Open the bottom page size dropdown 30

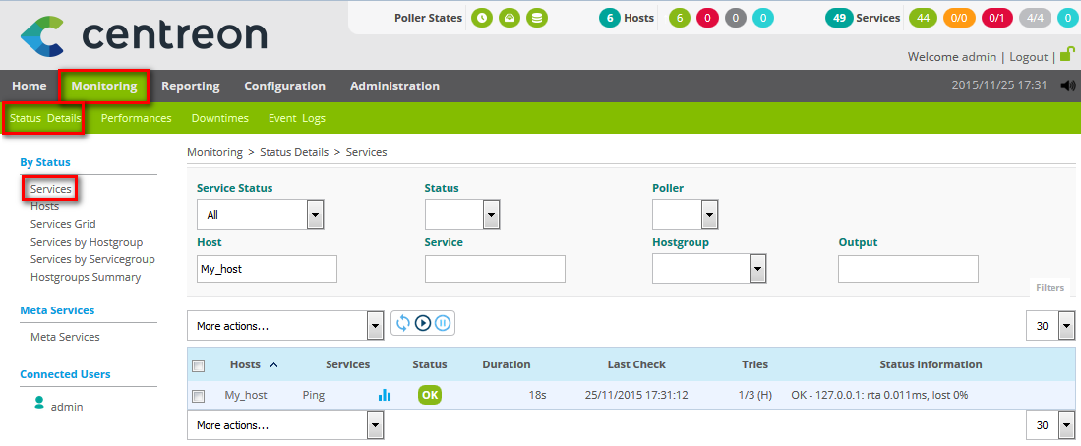pos(1051,425)
